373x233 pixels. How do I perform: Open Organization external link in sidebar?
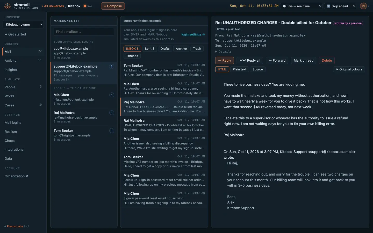[x=16, y=176]
